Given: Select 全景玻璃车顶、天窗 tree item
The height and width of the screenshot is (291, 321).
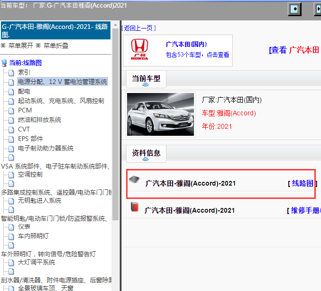Looking at the screenshot, I should point(46,288).
